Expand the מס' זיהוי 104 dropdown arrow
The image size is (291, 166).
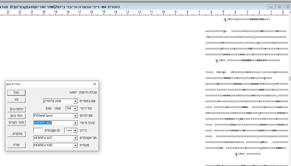(75, 108)
